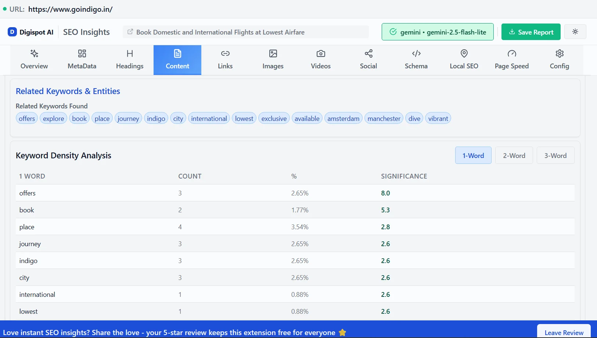This screenshot has height=338, width=597.
Task: Open the page title via external link icon
Action: click(130, 32)
